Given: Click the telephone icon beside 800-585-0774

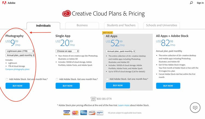Looking at the screenshot, I should tap(93, 99).
